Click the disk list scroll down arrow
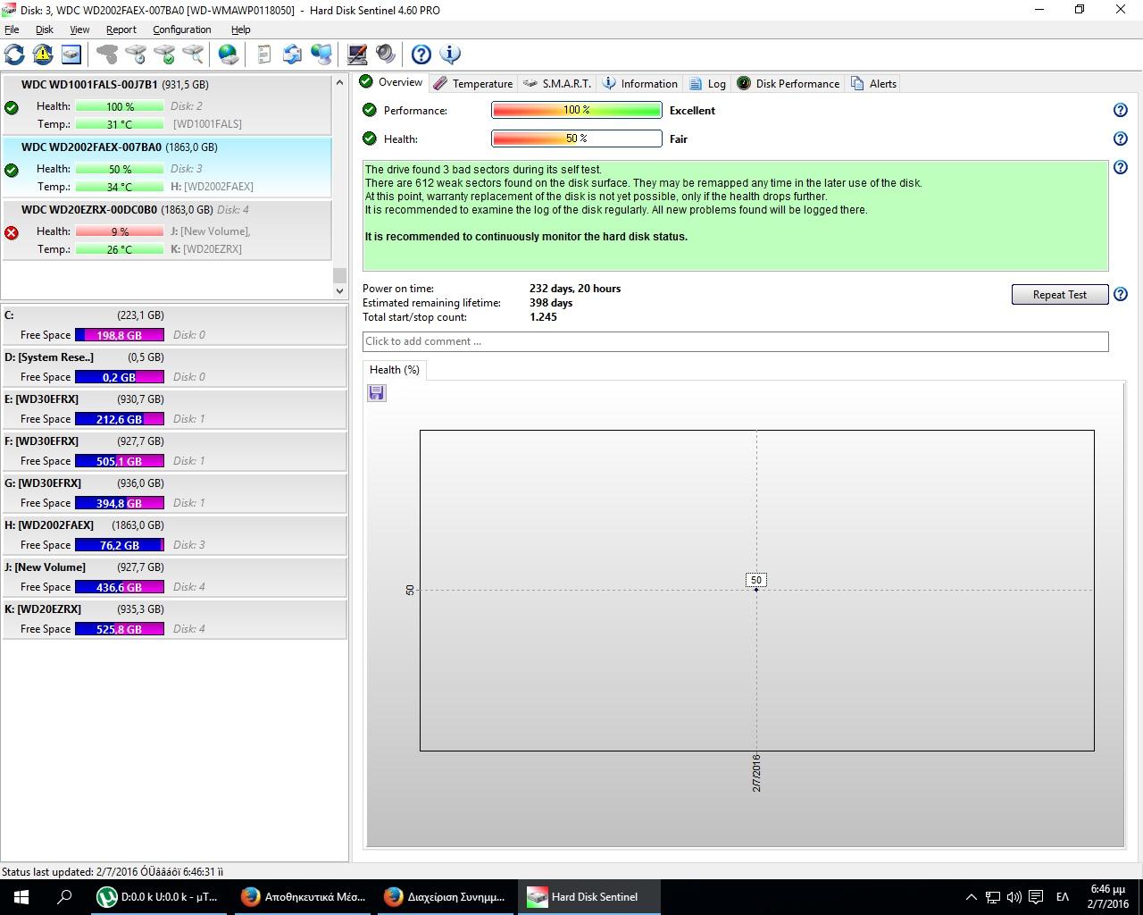The image size is (1143, 915). click(x=339, y=290)
